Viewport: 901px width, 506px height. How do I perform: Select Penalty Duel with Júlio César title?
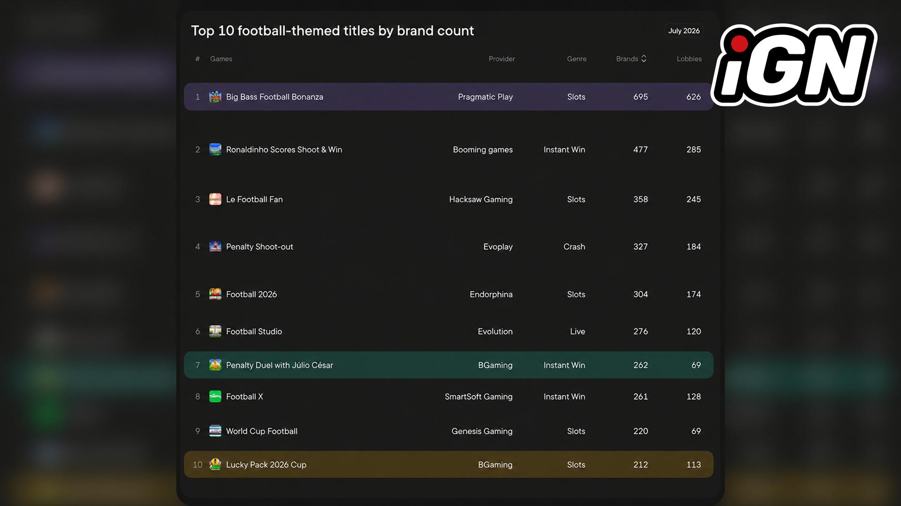pos(279,365)
